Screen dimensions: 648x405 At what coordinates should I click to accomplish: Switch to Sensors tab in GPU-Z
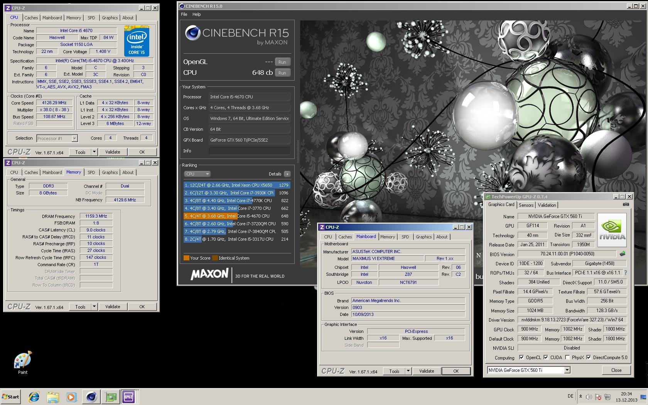(526, 205)
